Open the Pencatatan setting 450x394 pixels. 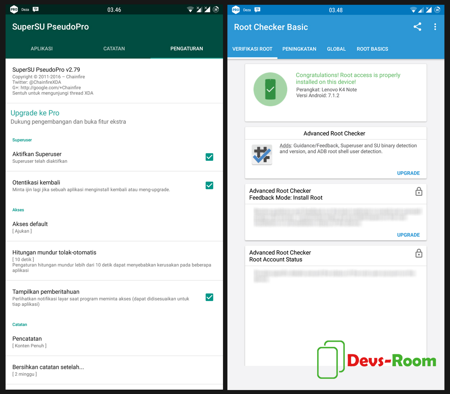[114, 342]
